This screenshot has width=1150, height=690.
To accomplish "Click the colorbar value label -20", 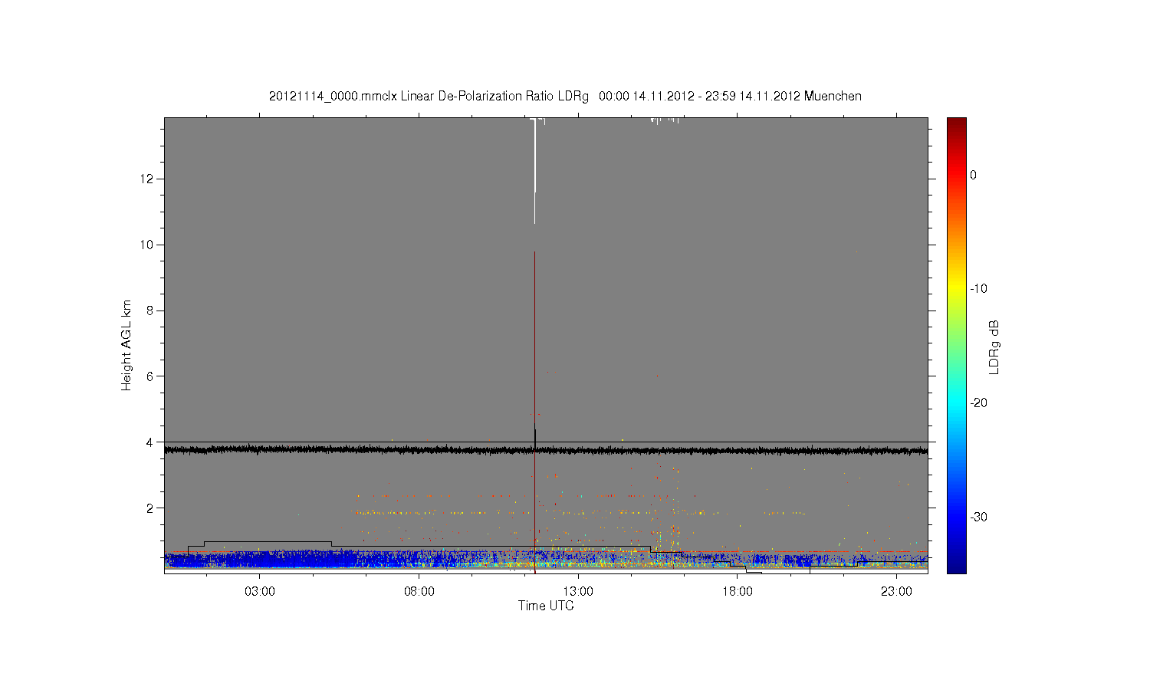I will [978, 402].
